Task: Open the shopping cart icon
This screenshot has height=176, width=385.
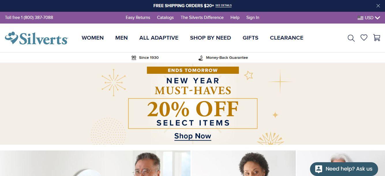Action: [377, 38]
